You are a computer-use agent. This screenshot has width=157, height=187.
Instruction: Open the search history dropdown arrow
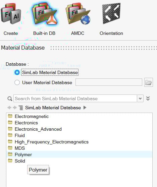140,99
